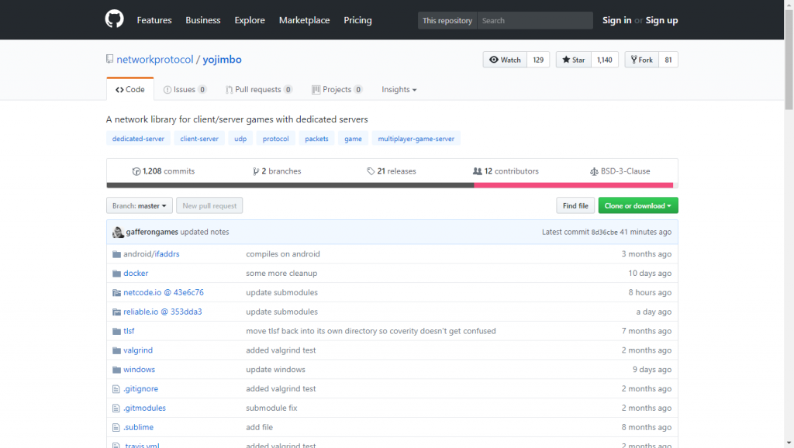The height and width of the screenshot is (448, 794).
Task: Click the windows folder icon
Action: 116,370
